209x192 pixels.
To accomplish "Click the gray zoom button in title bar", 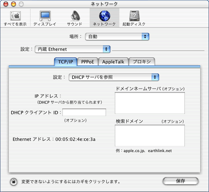I will pyautogui.click(x=21, y=4).
